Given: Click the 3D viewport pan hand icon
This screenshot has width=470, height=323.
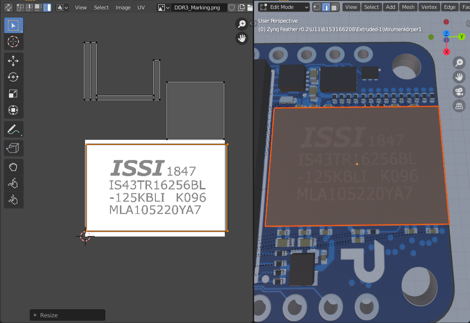Looking at the screenshot, I should coord(459,77).
